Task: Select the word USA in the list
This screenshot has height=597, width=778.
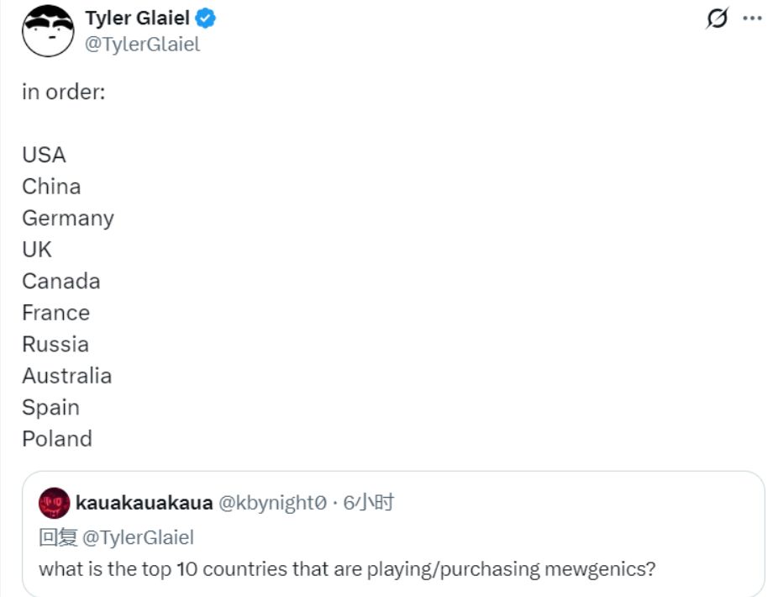Action: point(45,155)
